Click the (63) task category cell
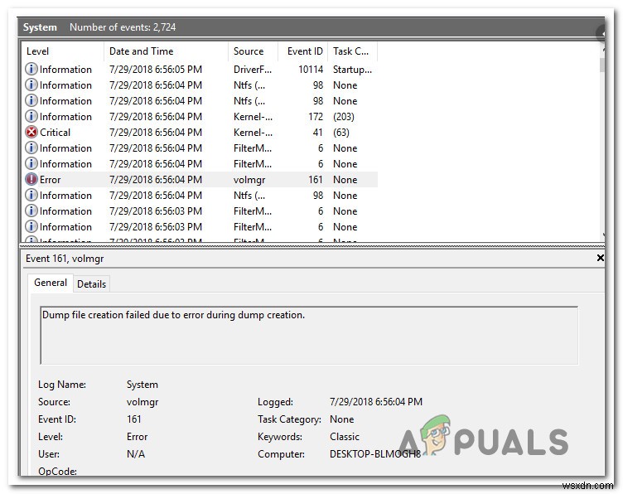Screen dimensions: 623x494 point(341,133)
